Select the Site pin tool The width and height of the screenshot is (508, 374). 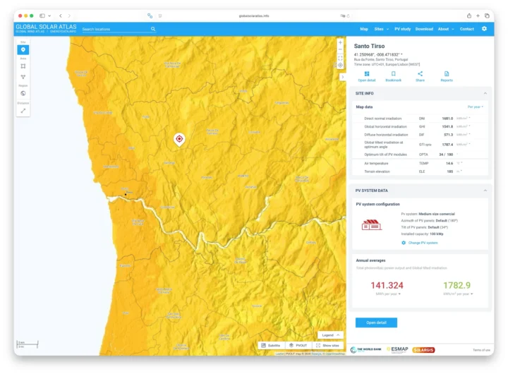(x=23, y=49)
